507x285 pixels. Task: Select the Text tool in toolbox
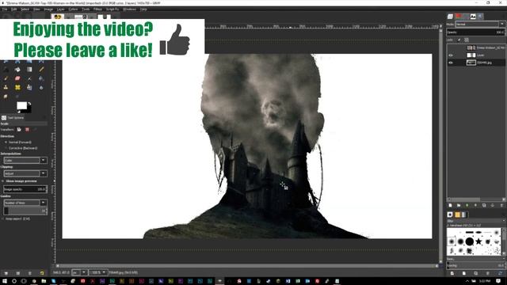click(6, 70)
